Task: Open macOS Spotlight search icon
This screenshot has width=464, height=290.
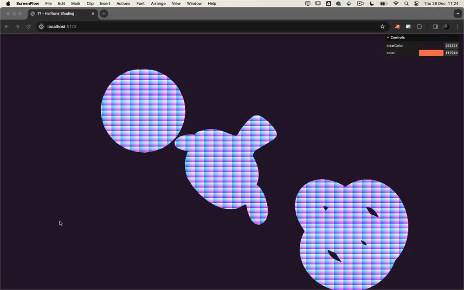Action: [406, 4]
